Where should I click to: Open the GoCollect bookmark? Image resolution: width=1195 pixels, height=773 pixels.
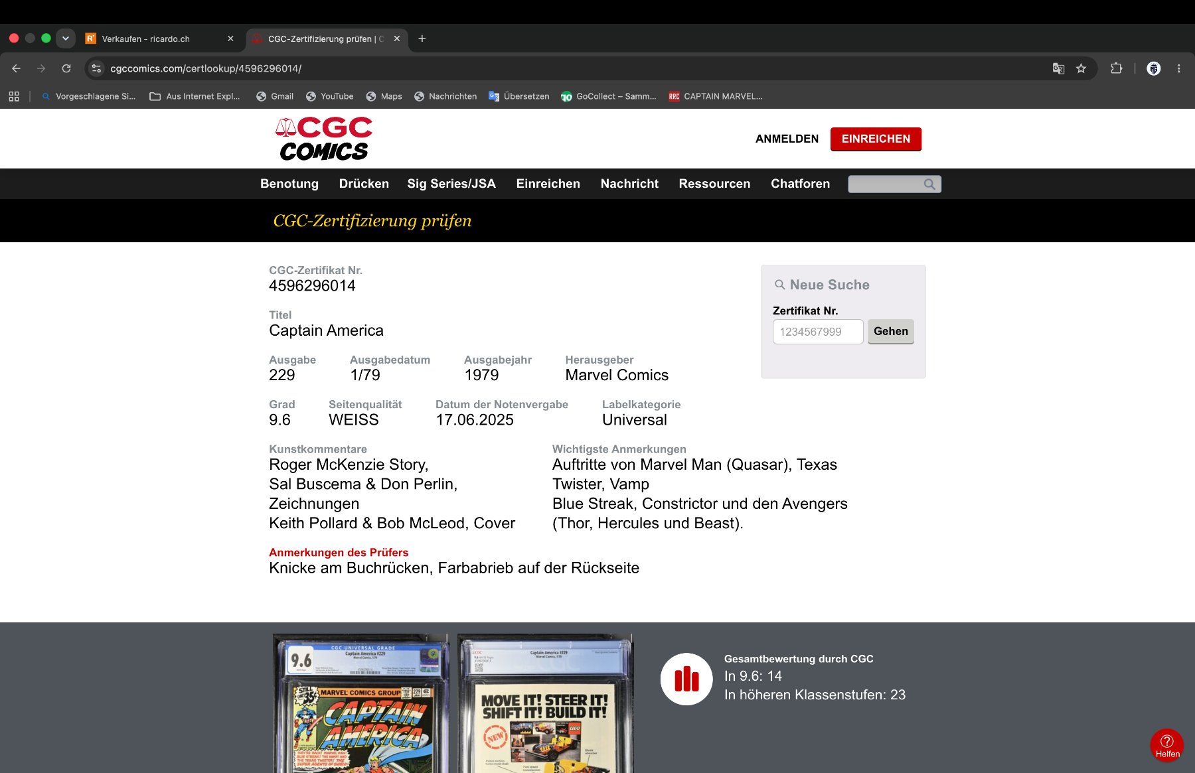tap(609, 96)
